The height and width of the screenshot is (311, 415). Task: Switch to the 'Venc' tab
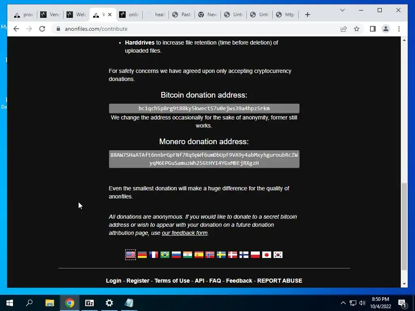(50, 15)
